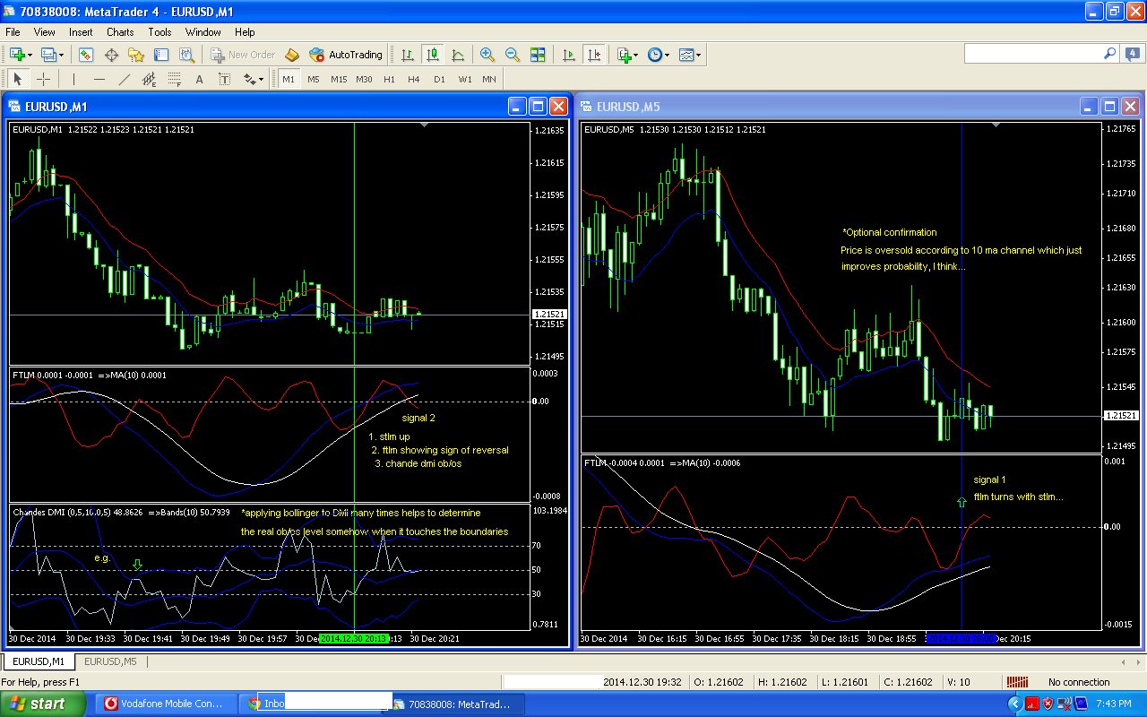This screenshot has height=717, width=1147.
Task: Open the arrows objects dropdown
Action: [254, 79]
